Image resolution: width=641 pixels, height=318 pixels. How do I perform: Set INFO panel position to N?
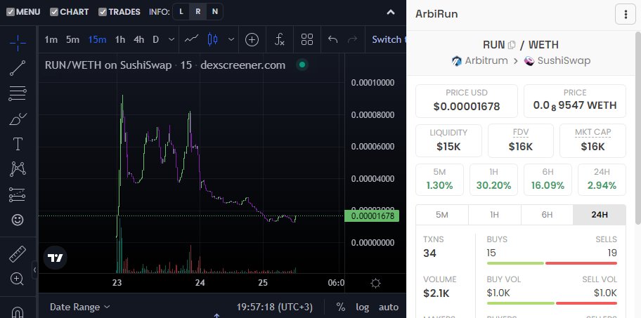(x=214, y=12)
